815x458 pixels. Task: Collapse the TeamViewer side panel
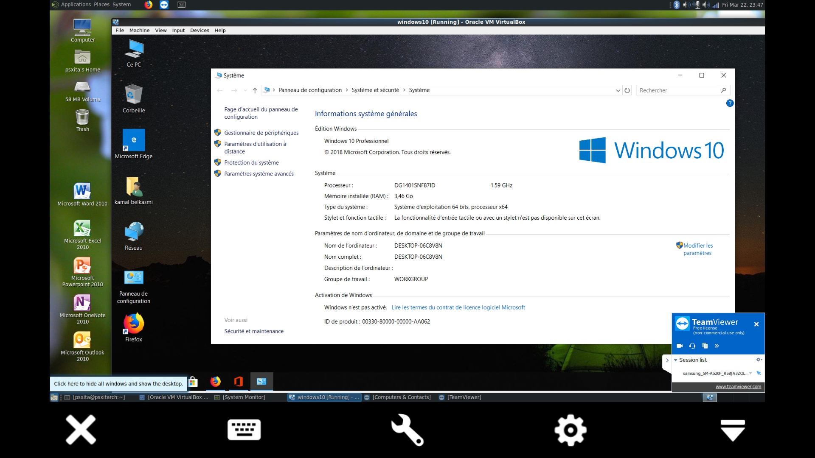(x=667, y=360)
